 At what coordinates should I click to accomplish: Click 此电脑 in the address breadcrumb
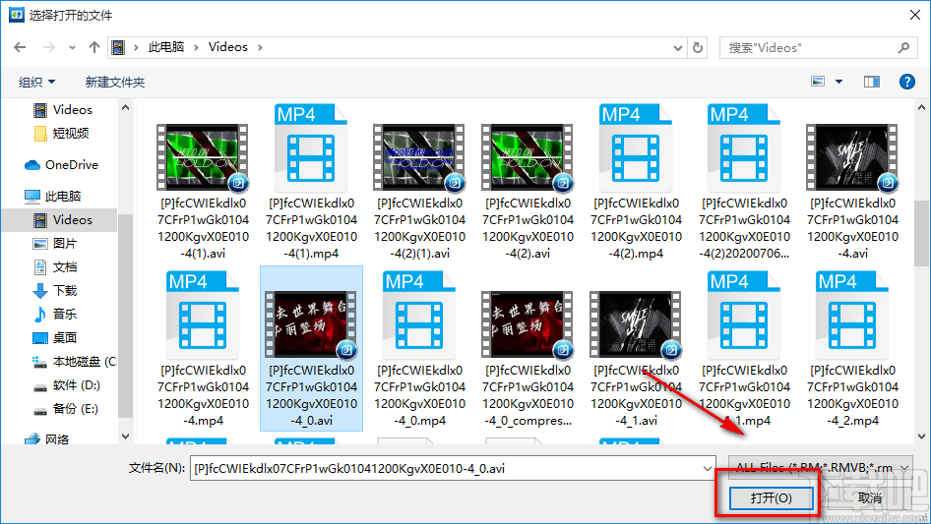[x=166, y=47]
